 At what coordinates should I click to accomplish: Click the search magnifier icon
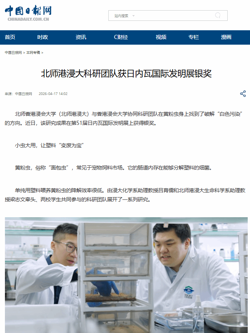[x=218, y=16]
